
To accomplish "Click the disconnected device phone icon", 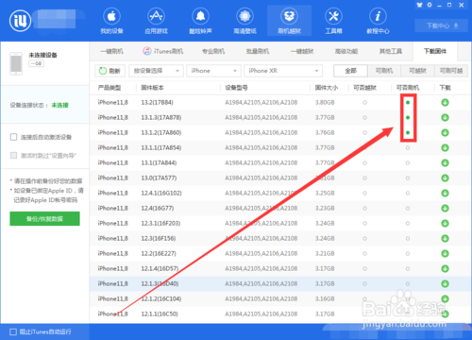I will pyautogui.click(x=16, y=63).
